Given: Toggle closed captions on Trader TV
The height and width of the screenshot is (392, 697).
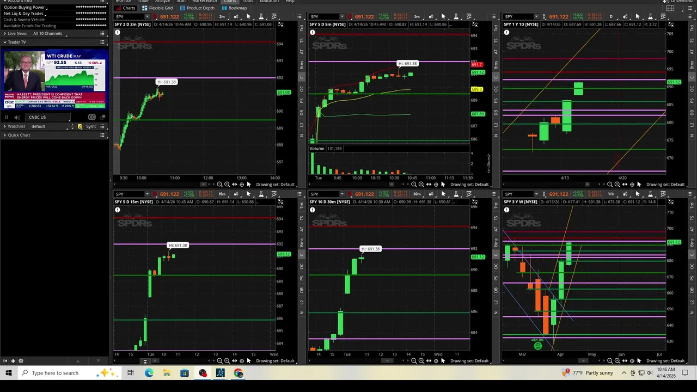Looking at the screenshot, I should point(91,117).
